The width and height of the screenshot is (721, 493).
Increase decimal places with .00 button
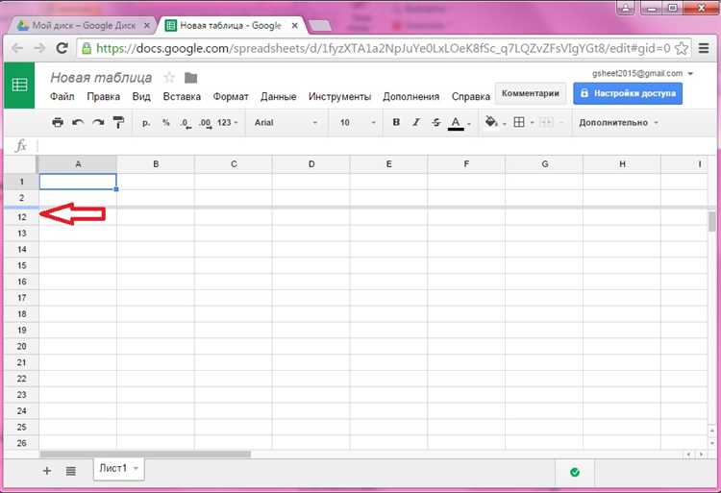pos(205,123)
